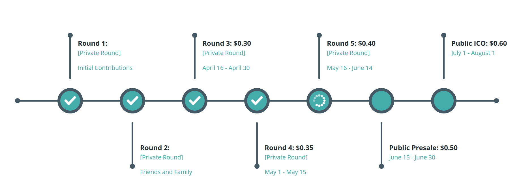Click the "June 15 - June 30" date range
This screenshot has width=521, height=195.
click(x=412, y=157)
